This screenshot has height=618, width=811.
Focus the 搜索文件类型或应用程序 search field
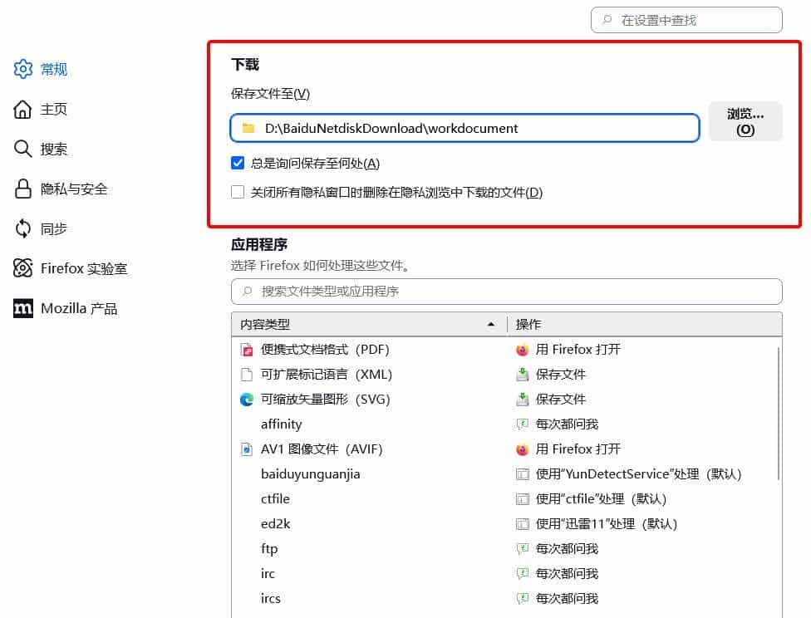coord(506,292)
